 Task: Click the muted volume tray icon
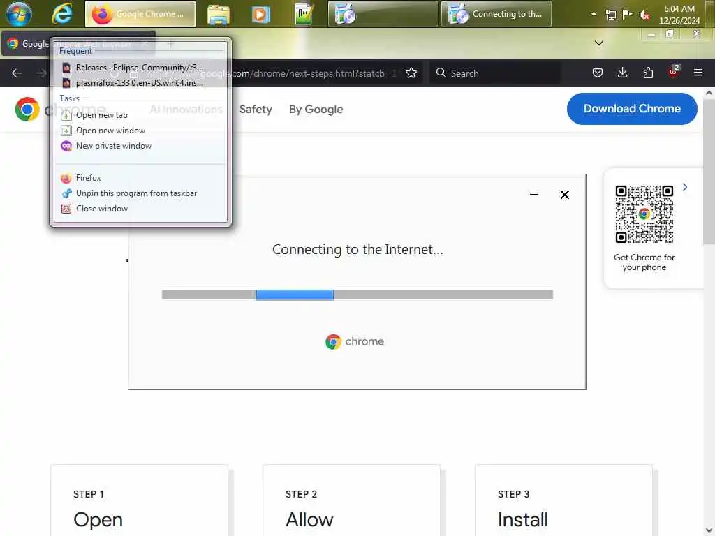pos(644,15)
